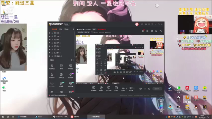Image resolution: width=212 pixels, height=119 pixels.
Task: Click the padlock icon above preview
Action: 147,31
